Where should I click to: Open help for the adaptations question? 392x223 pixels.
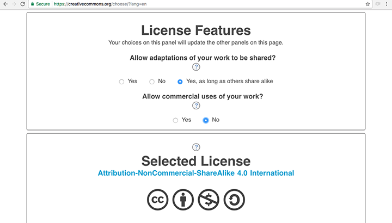coord(196,67)
